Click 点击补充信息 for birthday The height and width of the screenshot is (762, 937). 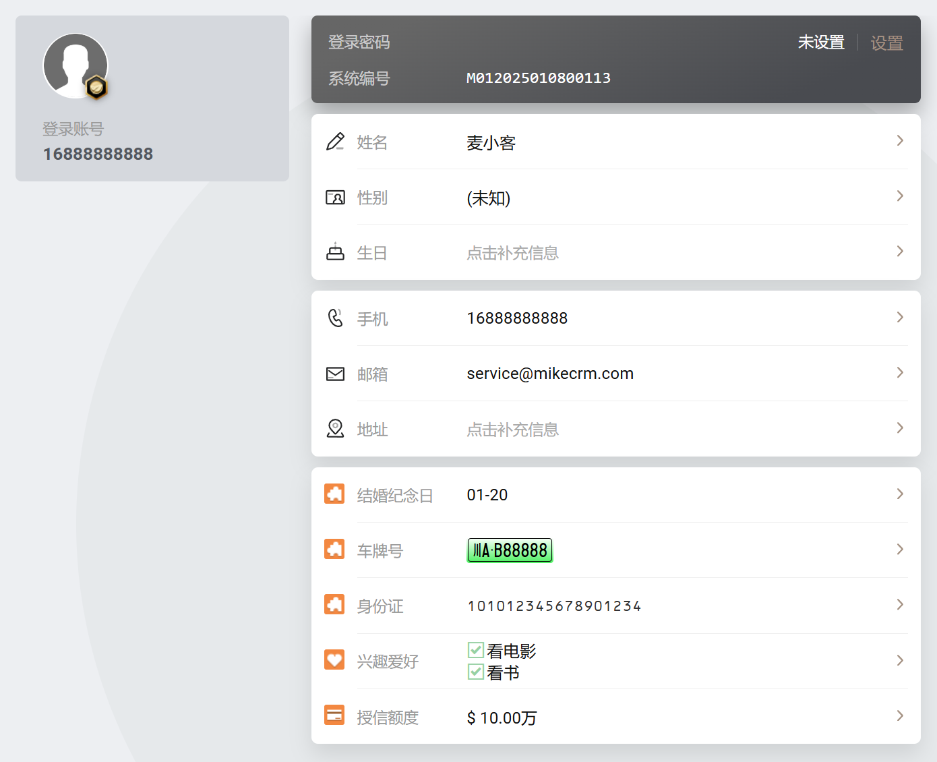512,253
